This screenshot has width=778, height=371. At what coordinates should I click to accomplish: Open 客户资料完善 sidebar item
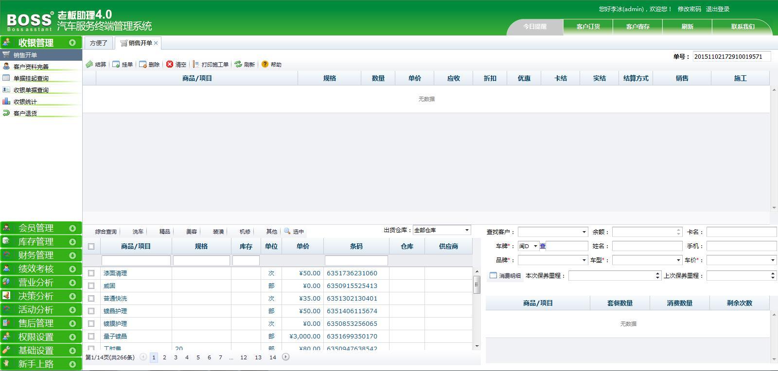41,67
